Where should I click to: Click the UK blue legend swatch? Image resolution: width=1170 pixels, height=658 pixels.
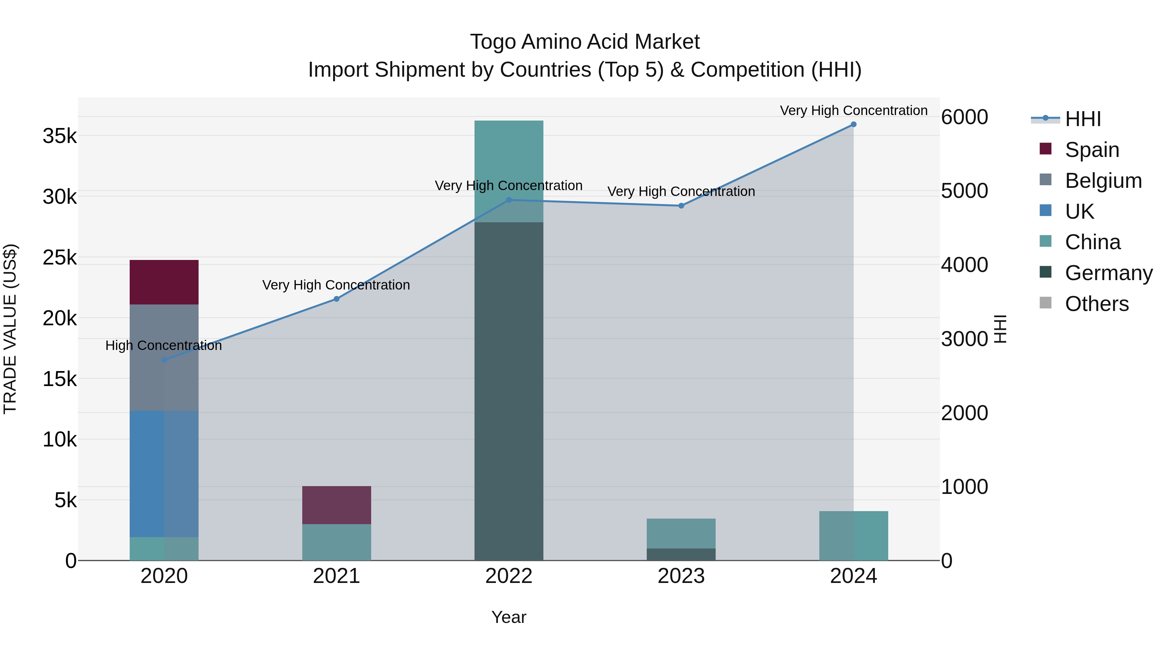[x=1046, y=210]
